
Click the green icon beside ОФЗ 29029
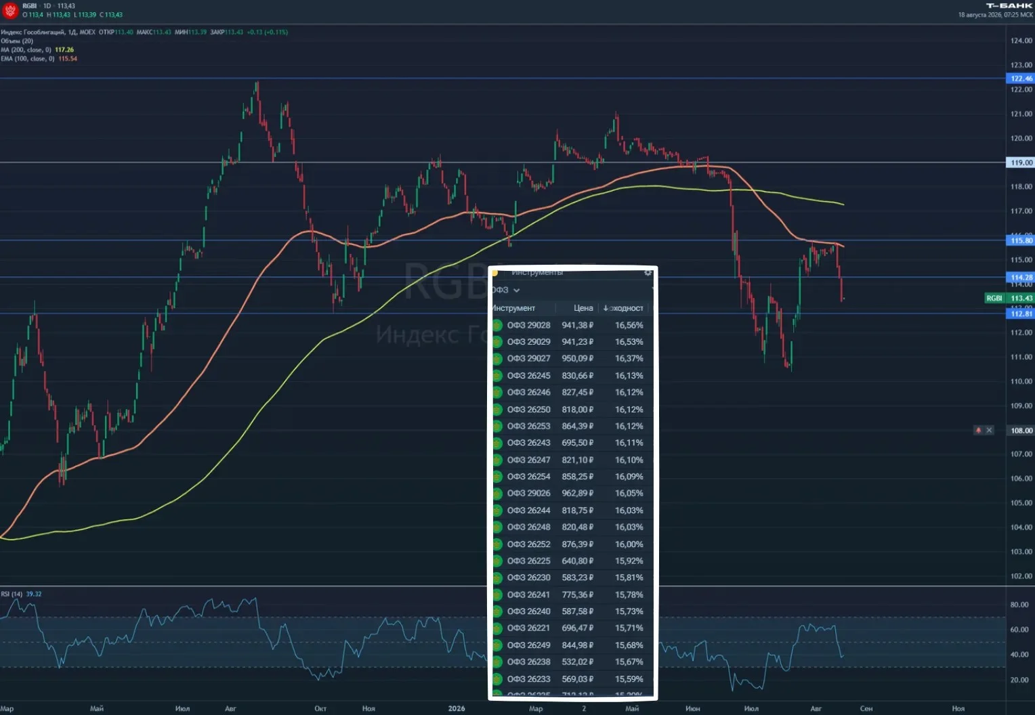[497, 342]
